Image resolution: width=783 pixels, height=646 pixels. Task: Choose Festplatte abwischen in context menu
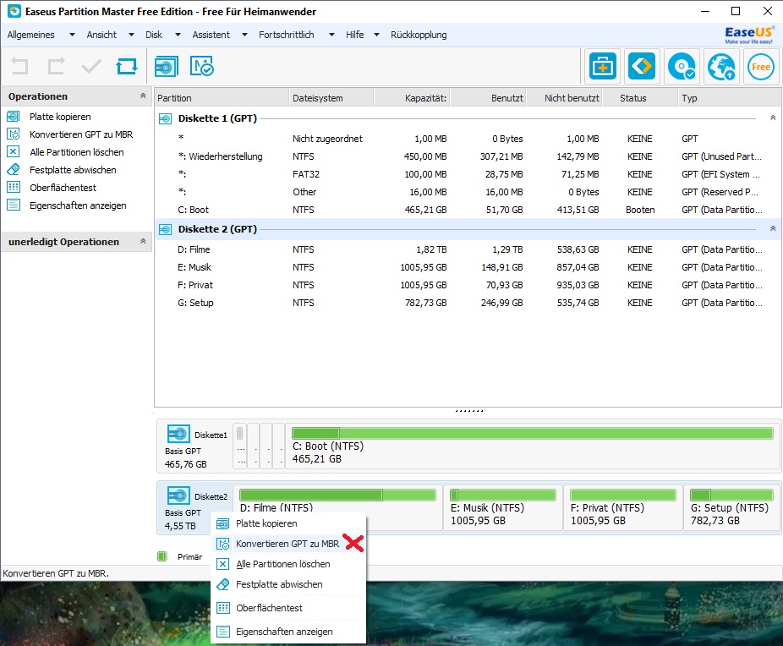288,584
